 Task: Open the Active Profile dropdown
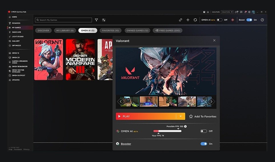click(227, 12)
